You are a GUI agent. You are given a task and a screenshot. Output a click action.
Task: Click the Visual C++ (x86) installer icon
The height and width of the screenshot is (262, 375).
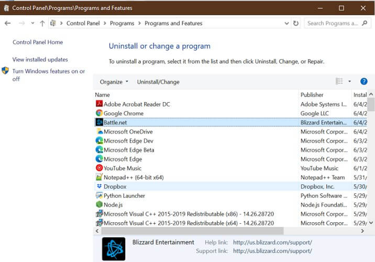click(x=99, y=214)
